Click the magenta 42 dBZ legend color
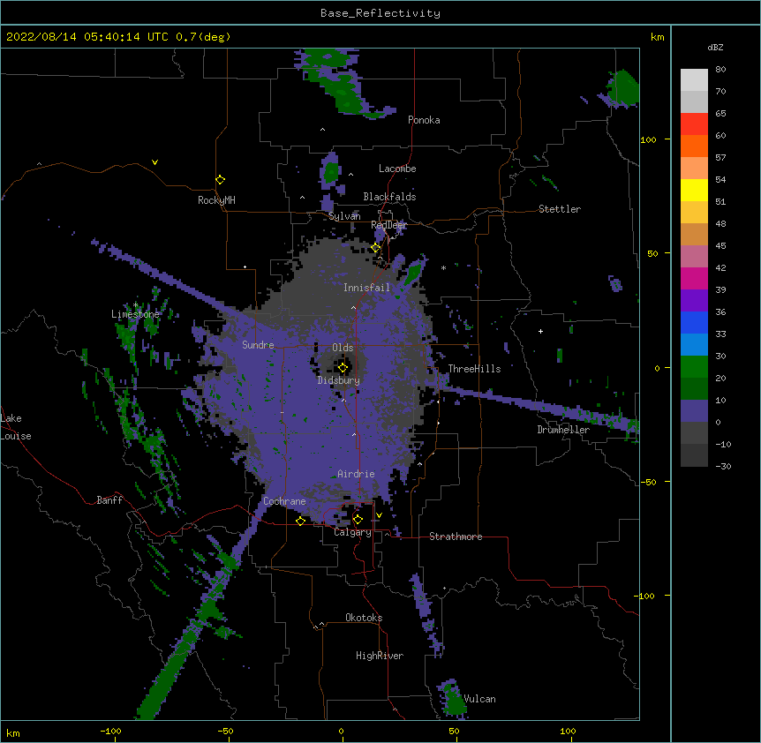 click(694, 278)
